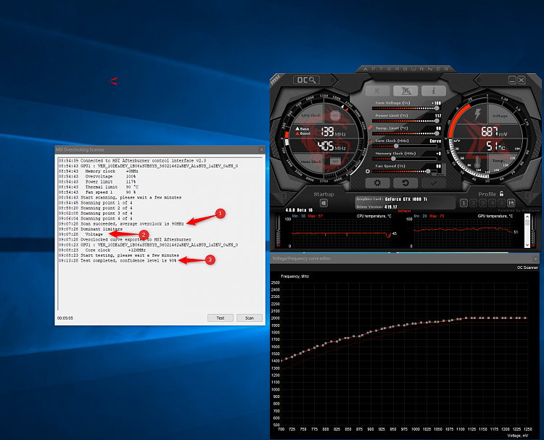This screenshot has width=544, height=440.
Task: Click the driver version 419.17 text
Action: (x=391, y=207)
